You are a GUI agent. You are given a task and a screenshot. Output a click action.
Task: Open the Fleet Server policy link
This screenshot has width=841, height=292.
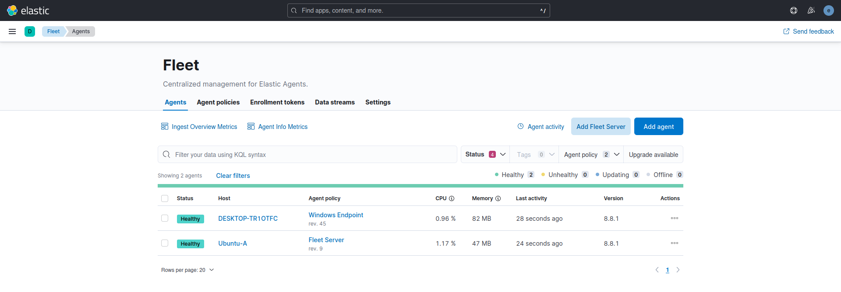pyautogui.click(x=326, y=240)
